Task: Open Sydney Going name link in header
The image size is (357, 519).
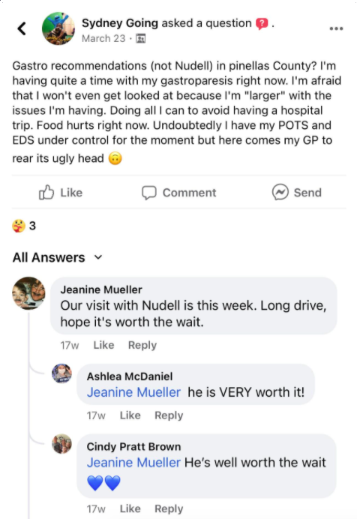Action: [120, 23]
